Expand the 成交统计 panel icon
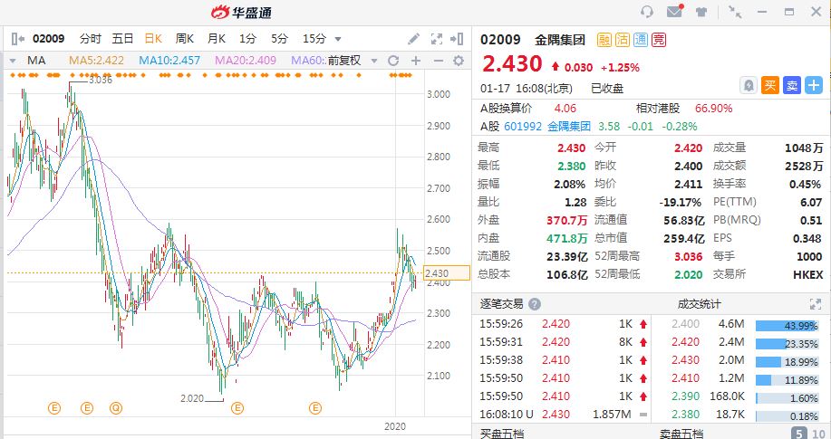Screen dimensions: 831x439 point(815,304)
